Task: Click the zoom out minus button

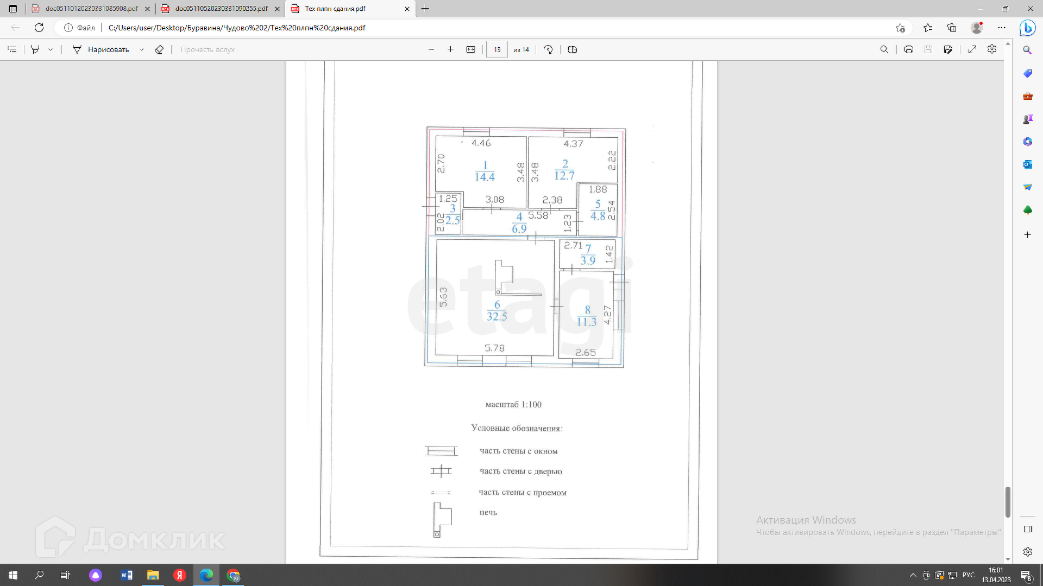Action: pyautogui.click(x=431, y=49)
